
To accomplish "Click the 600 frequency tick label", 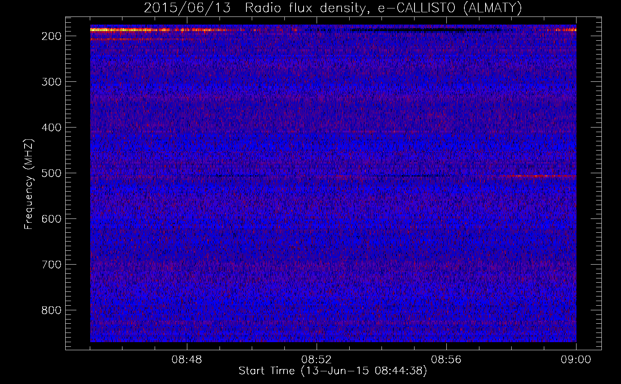I will (x=51, y=219).
